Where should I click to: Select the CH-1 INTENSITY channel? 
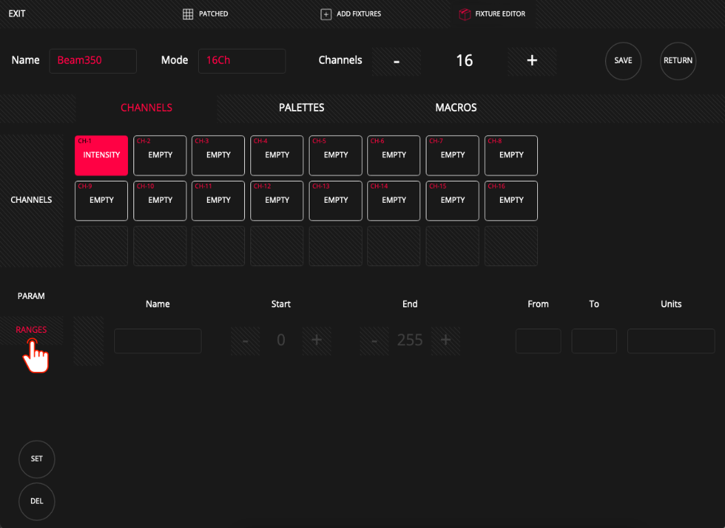(x=101, y=155)
